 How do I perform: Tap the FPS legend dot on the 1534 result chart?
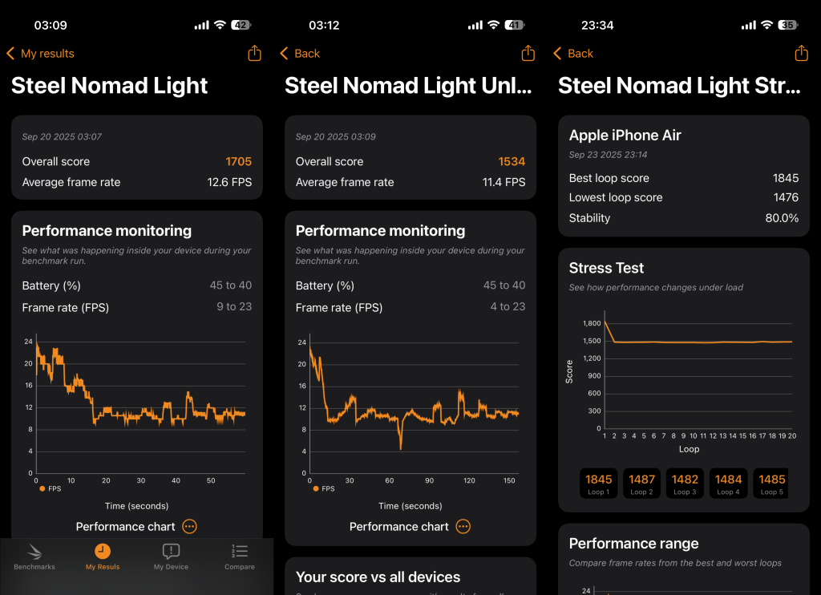316,488
